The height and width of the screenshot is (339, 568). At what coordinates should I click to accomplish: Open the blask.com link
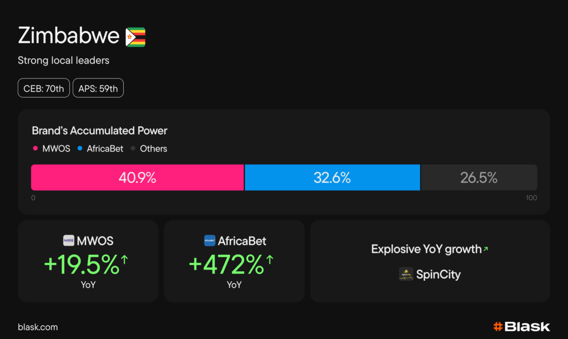pos(38,327)
